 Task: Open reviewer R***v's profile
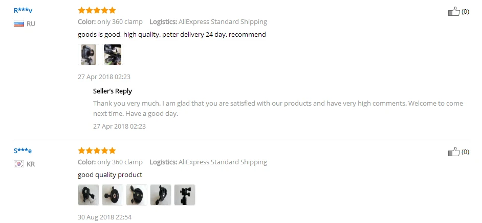pos(23,10)
